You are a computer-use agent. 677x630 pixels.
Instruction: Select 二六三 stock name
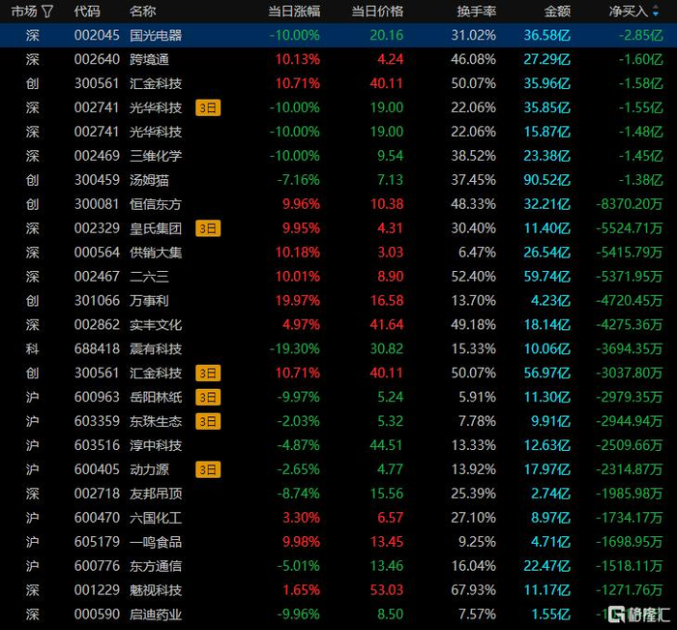(x=149, y=277)
